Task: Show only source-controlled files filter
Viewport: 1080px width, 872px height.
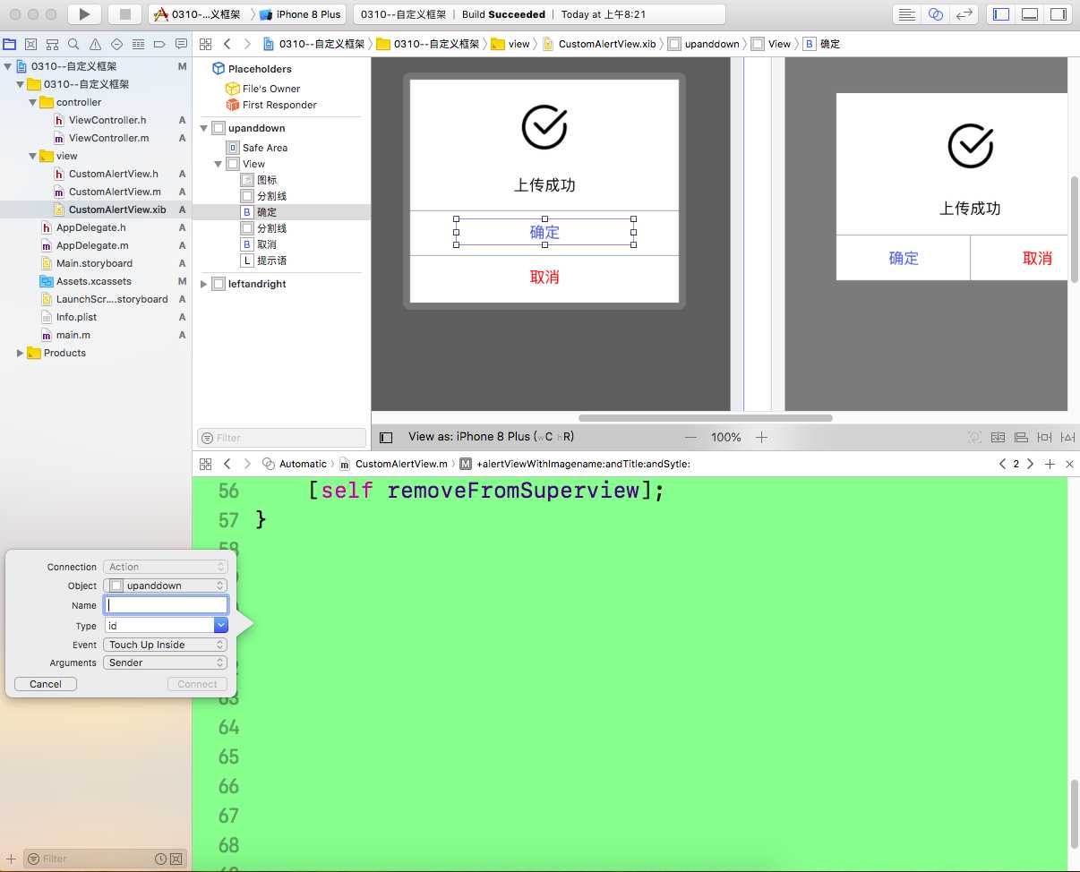Action: coord(176,859)
